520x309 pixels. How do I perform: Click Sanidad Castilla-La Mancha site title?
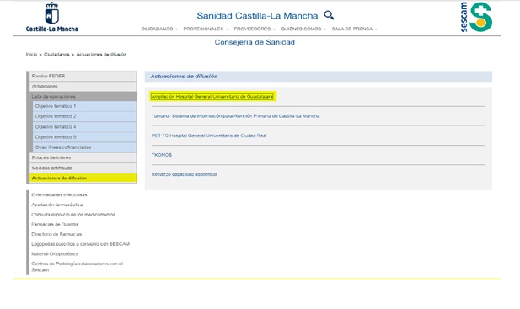pos(257,15)
